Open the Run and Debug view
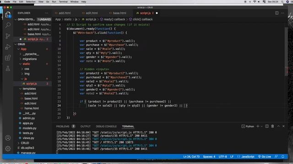293x164 pixels. (x=8, y=46)
